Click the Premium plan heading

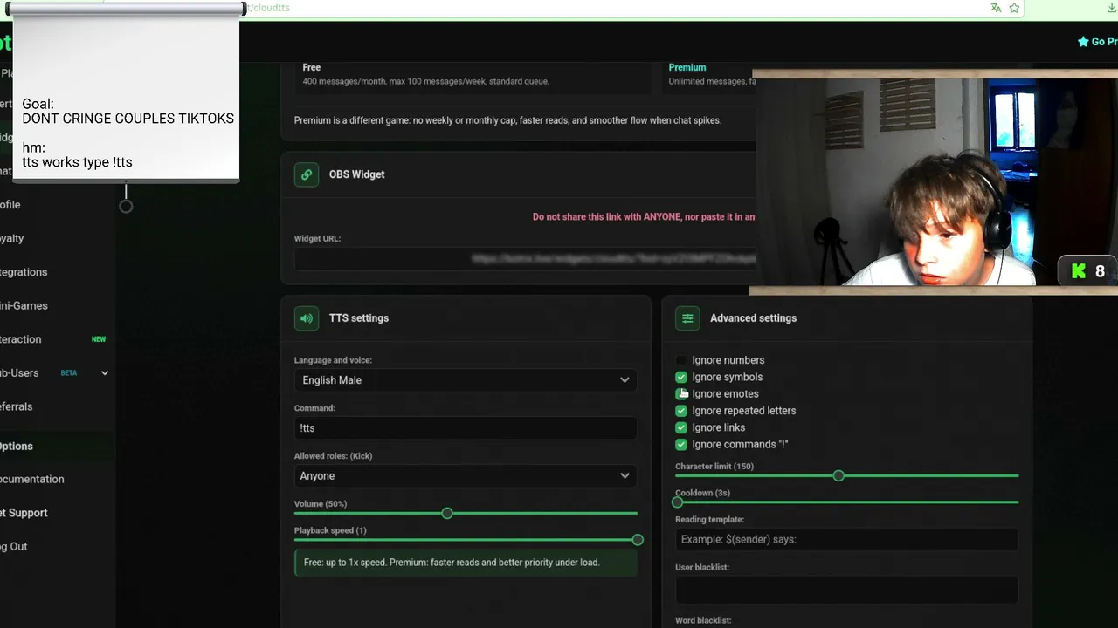(687, 67)
